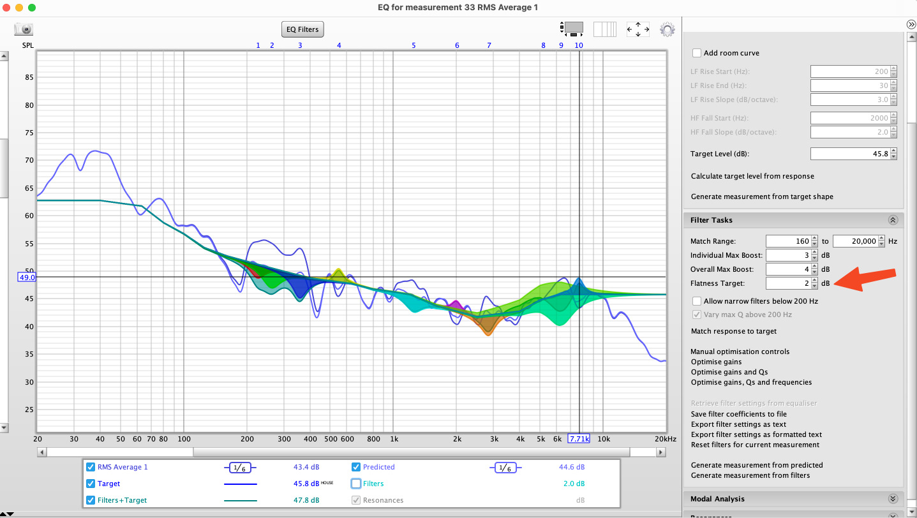Click Reset filters for current measurement
Viewport: 917px width, 518px height.
click(x=755, y=445)
